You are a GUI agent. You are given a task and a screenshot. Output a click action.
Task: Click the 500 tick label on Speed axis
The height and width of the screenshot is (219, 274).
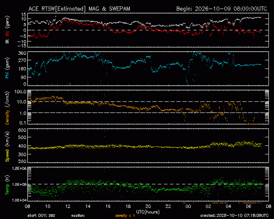[x=22, y=137]
